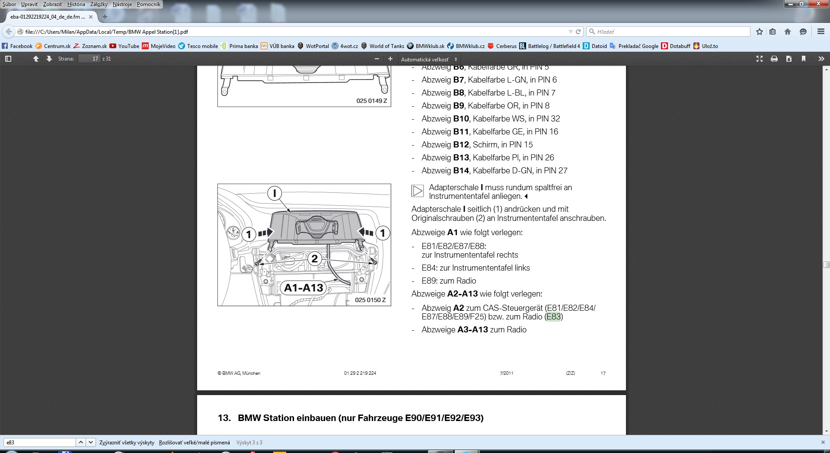Download the PDF file
This screenshot has height=453, width=830.
789,59
